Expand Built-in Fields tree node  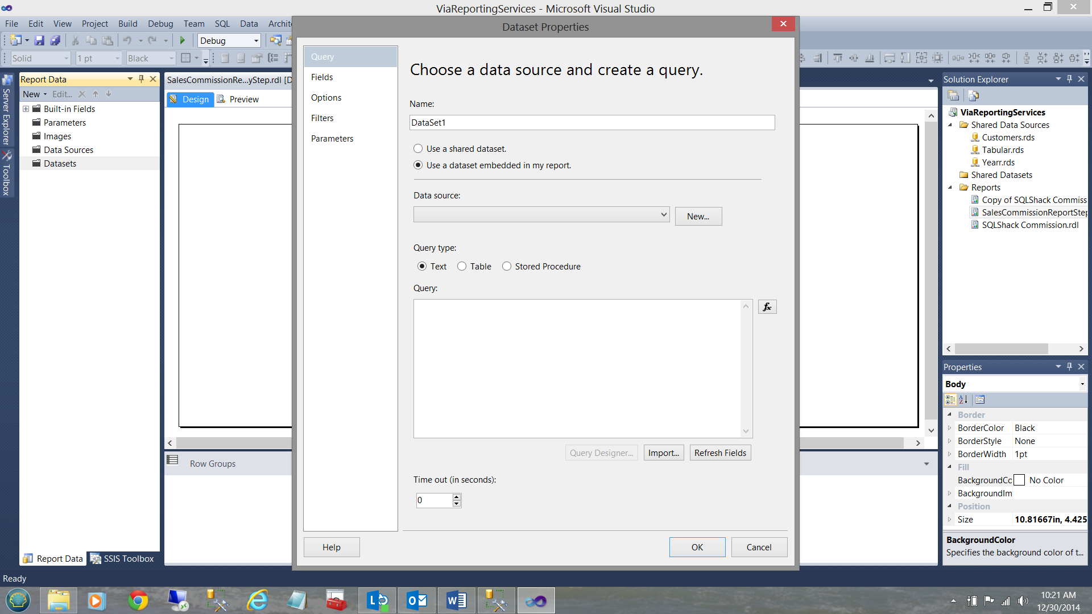point(26,109)
